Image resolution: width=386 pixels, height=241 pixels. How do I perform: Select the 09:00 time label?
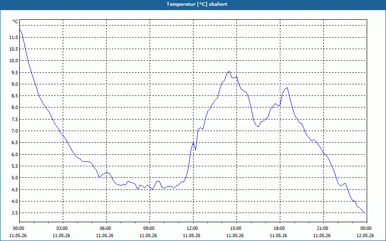tap(150, 228)
